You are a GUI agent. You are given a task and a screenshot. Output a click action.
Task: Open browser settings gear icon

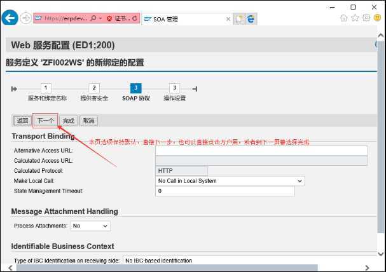(366, 18)
